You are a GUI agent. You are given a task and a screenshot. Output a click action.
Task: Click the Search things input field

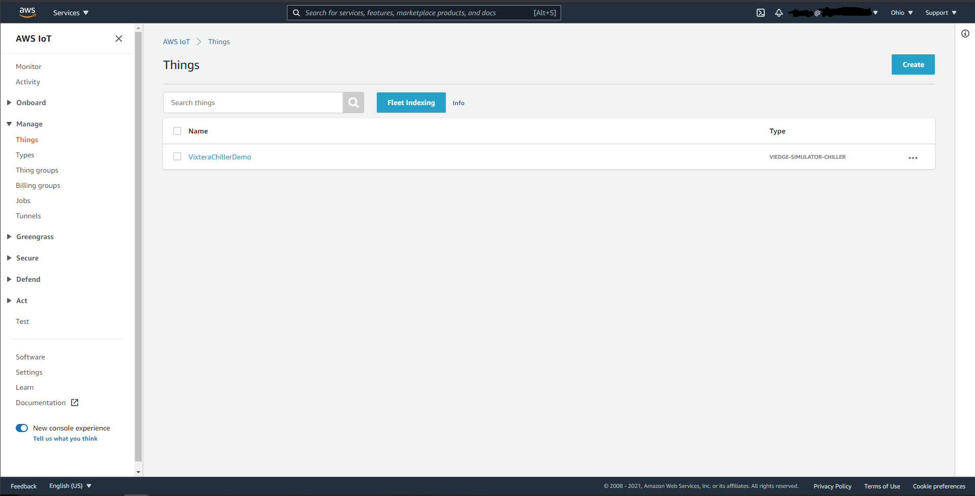tap(253, 103)
